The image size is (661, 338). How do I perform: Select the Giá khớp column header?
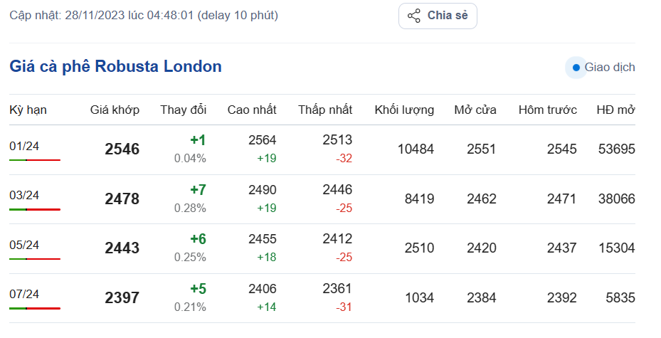115,110
